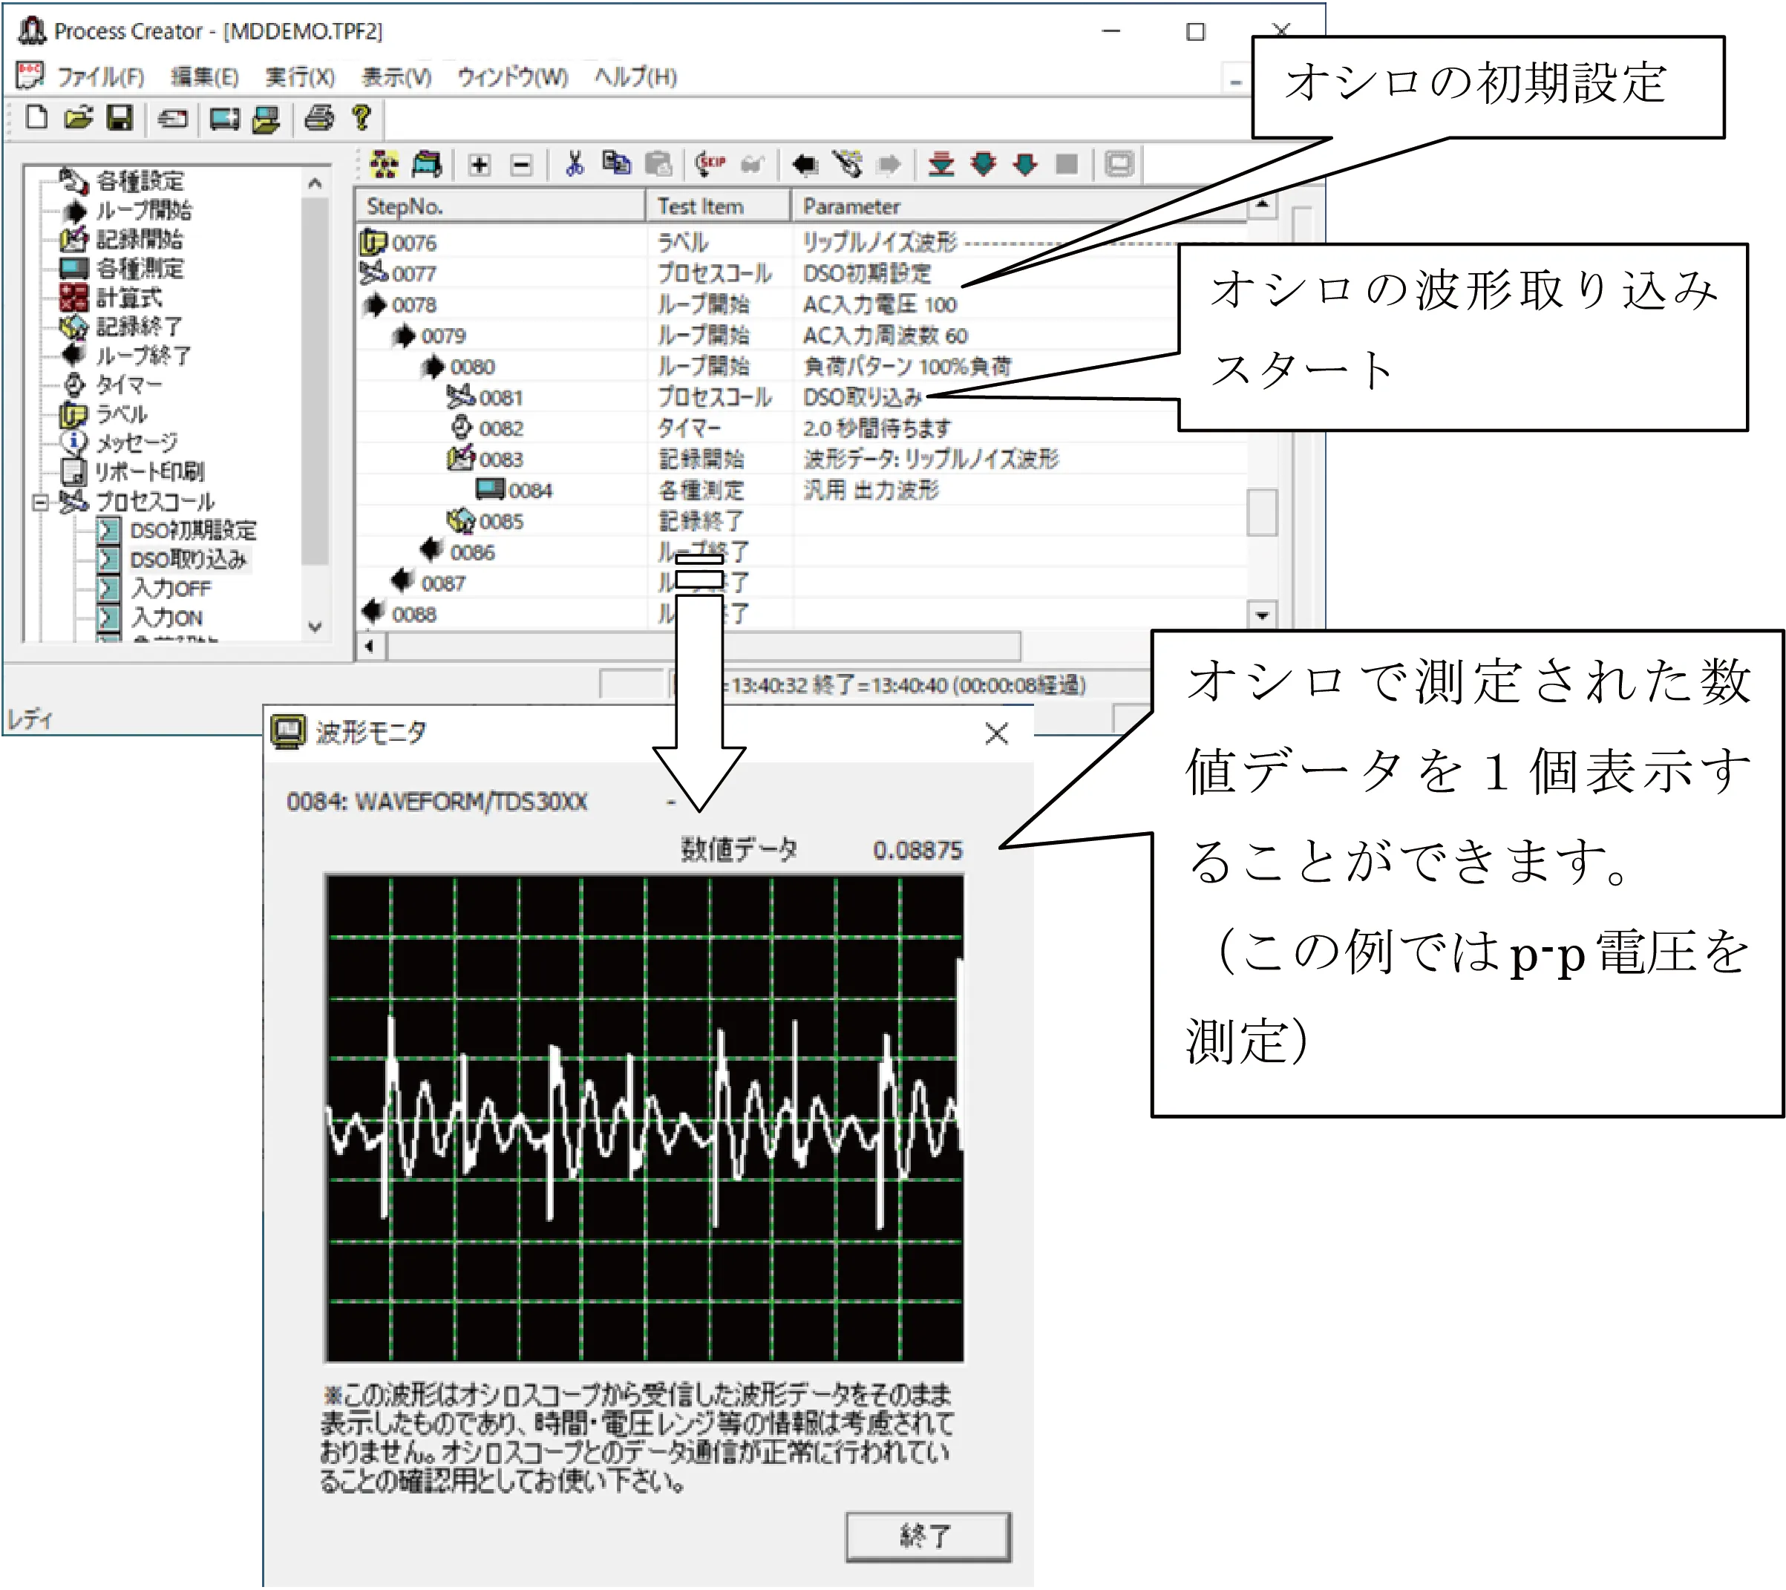The width and height of the screenshot is (1786, 1590).
Task: Select DSO取り込み in the left tree
Action: point(188,560)
